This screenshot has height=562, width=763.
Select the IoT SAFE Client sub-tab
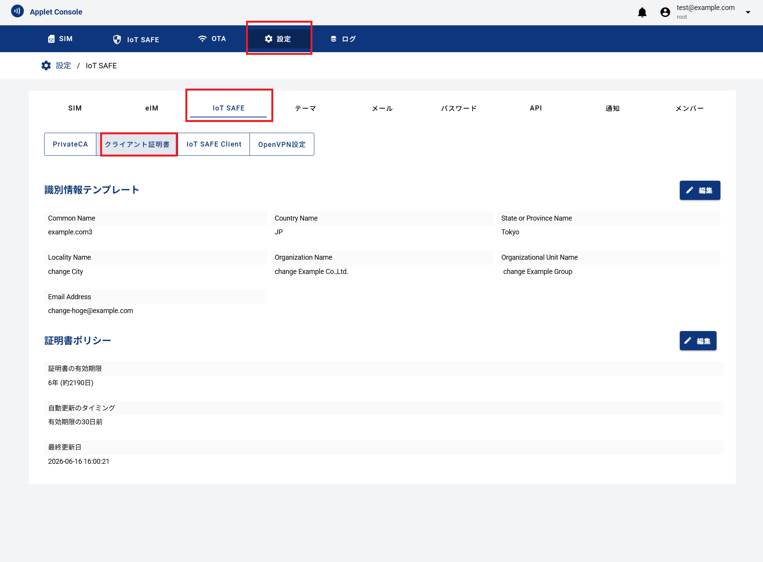coord(214,144)
